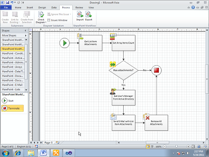Screen dimensions: 209x157
Task: Open the quick access toolbar customize dropdown
Action: click(x=23, y=3)
